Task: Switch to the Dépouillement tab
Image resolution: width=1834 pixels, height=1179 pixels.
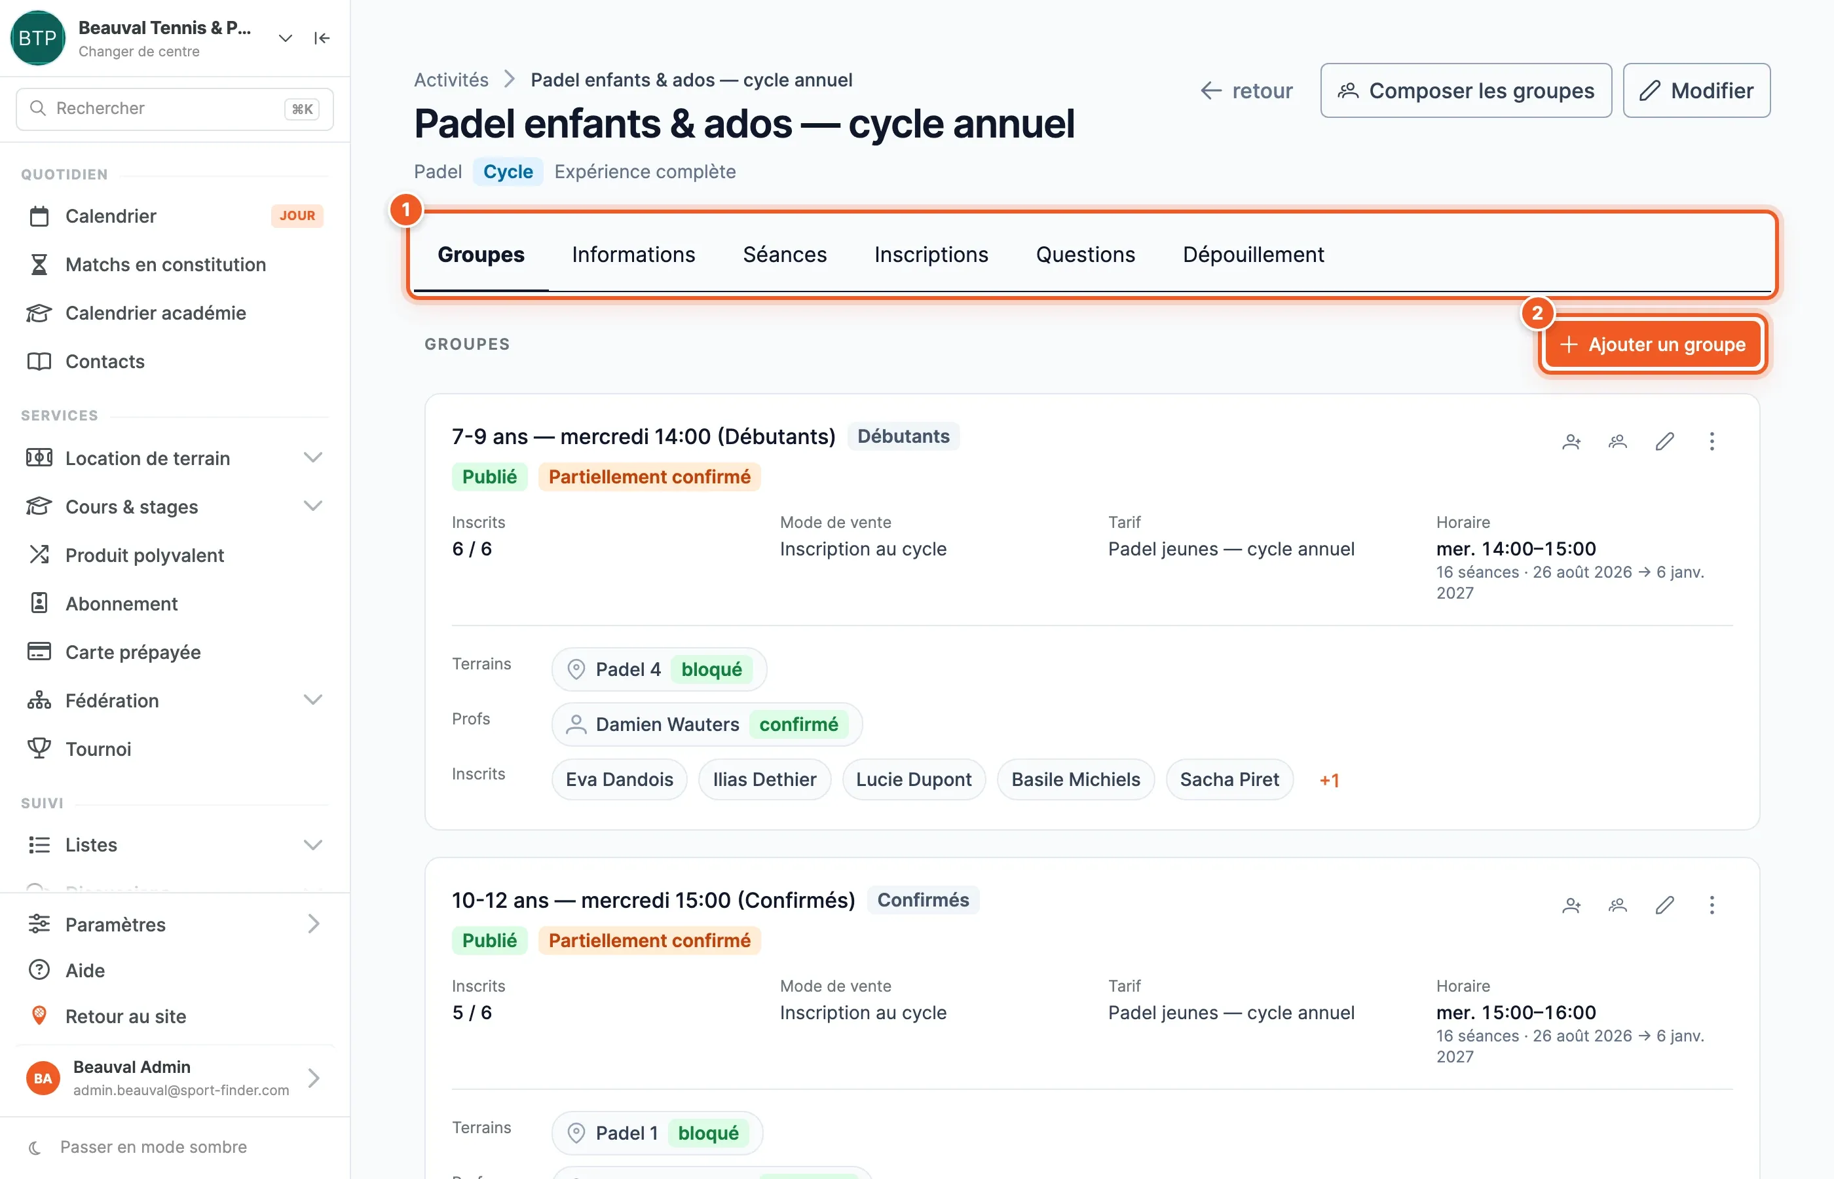Action: [1253, 254]
